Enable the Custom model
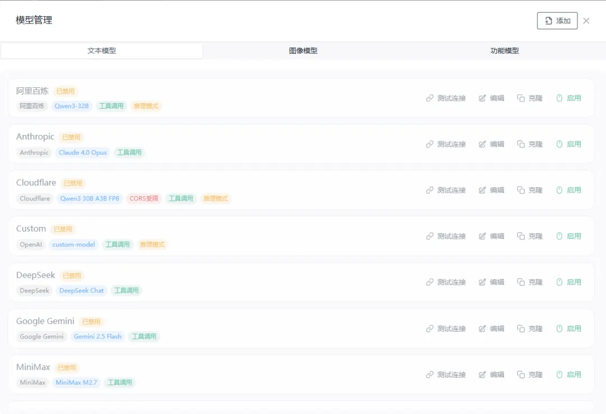Screen dimensions: 606x414 point(568,236)
